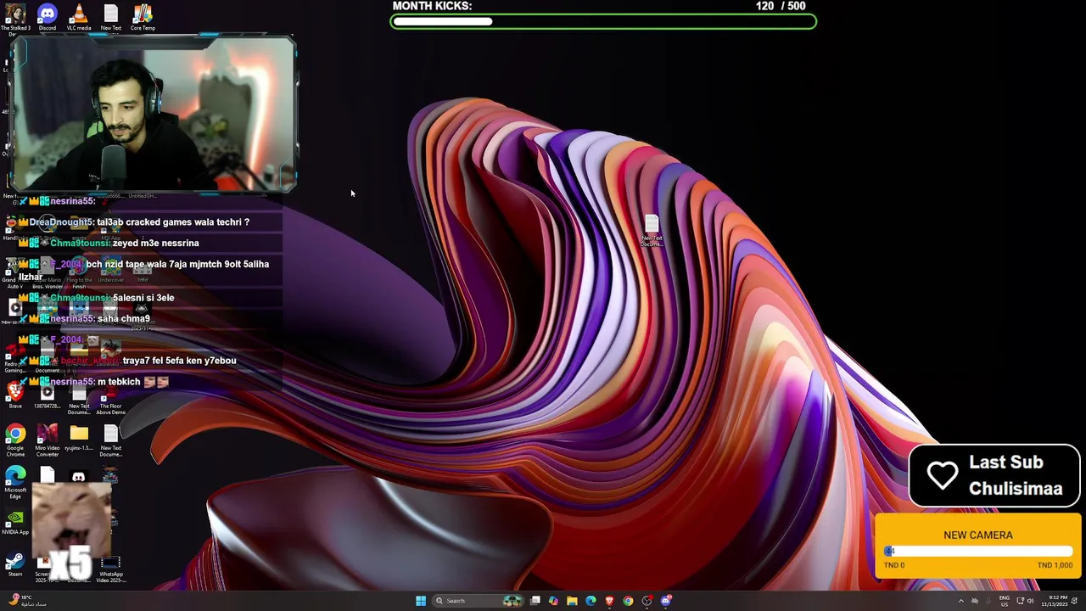
Task: Switch to OBS Studio on the taskbar
Action: click(647, 601)
